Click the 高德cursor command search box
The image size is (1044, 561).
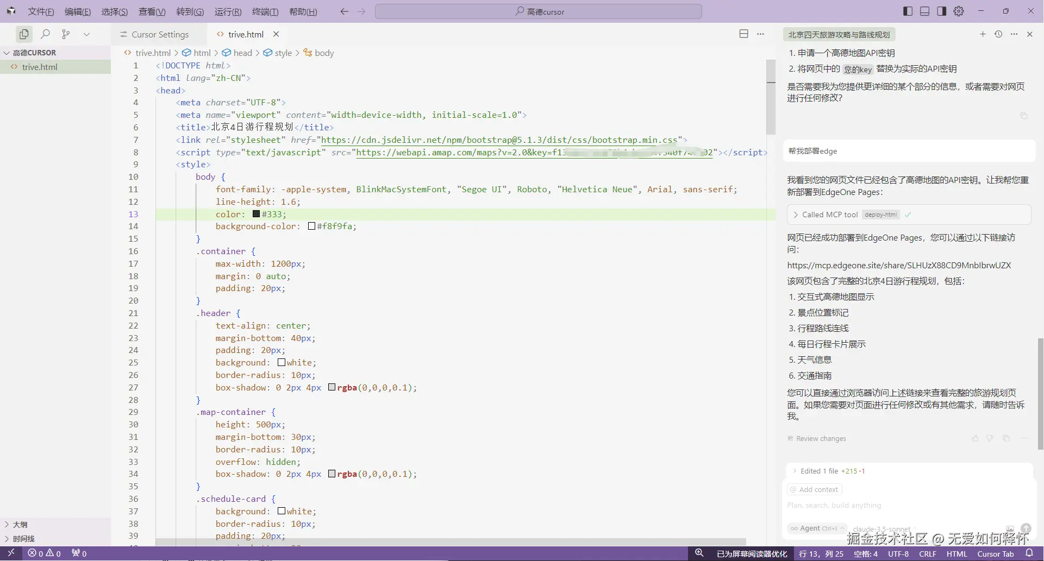tap(539, 11)
